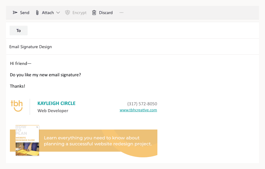
Task: Click the Send label text
Action: tap(25, 13)
